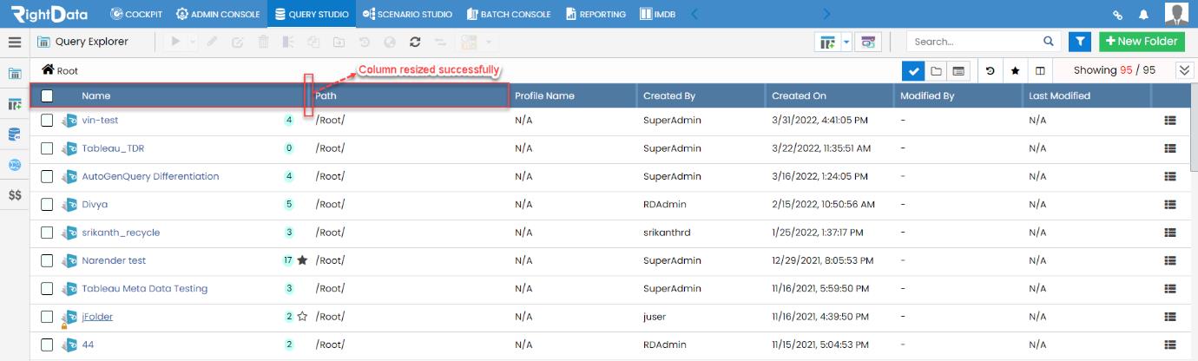Open the hamburger menu in the toolbar
This screenshot has height=361, width=1198.
tap(14, 42)
